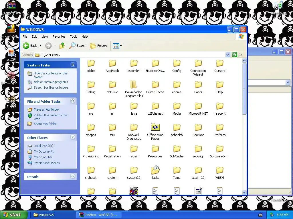Collapse the Other Places panel
This screenshot has width=293, height=219.
(73, 137)
